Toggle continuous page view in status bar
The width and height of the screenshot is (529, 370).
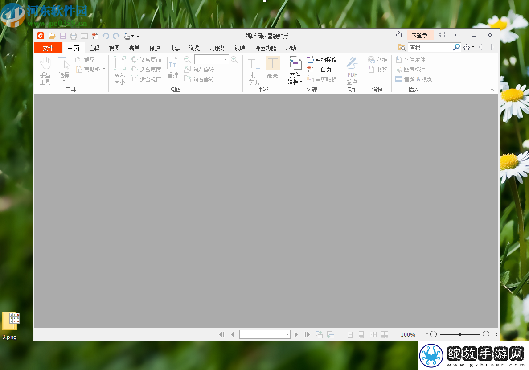[361, 334]
